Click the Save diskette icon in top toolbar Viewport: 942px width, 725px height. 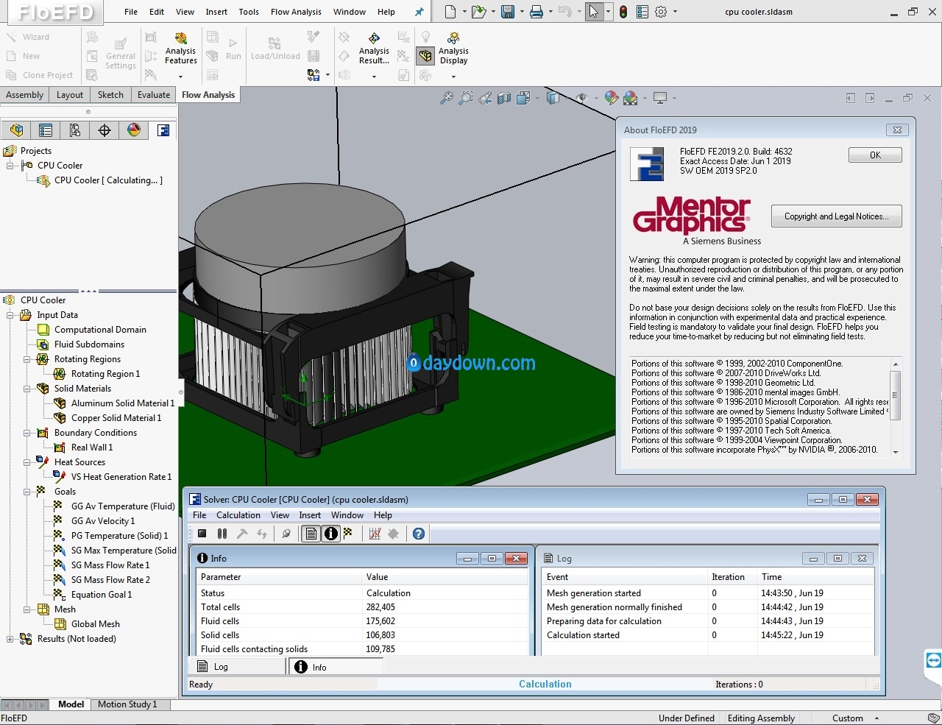pyautogui.click(x=508, y=12)
